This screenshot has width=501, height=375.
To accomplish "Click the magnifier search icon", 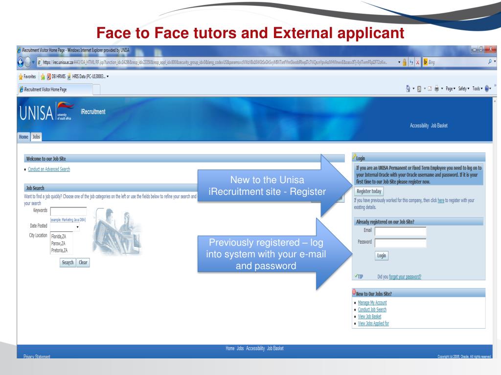I will tap(490, 62).
